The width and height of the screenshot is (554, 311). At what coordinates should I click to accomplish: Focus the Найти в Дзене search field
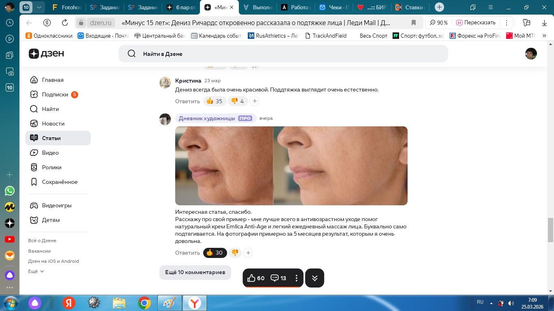(283, 54)
